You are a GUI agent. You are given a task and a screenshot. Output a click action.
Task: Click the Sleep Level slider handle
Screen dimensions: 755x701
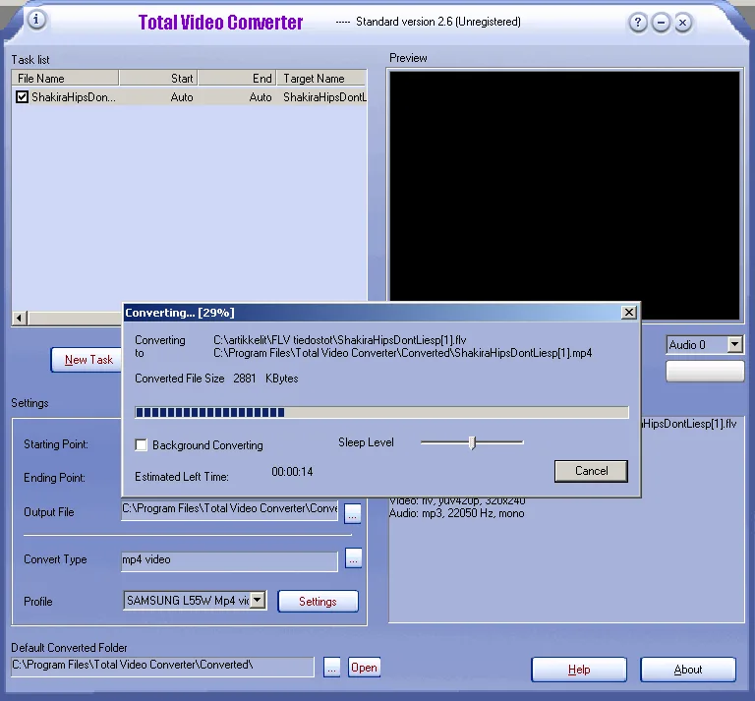click(472, 442)
